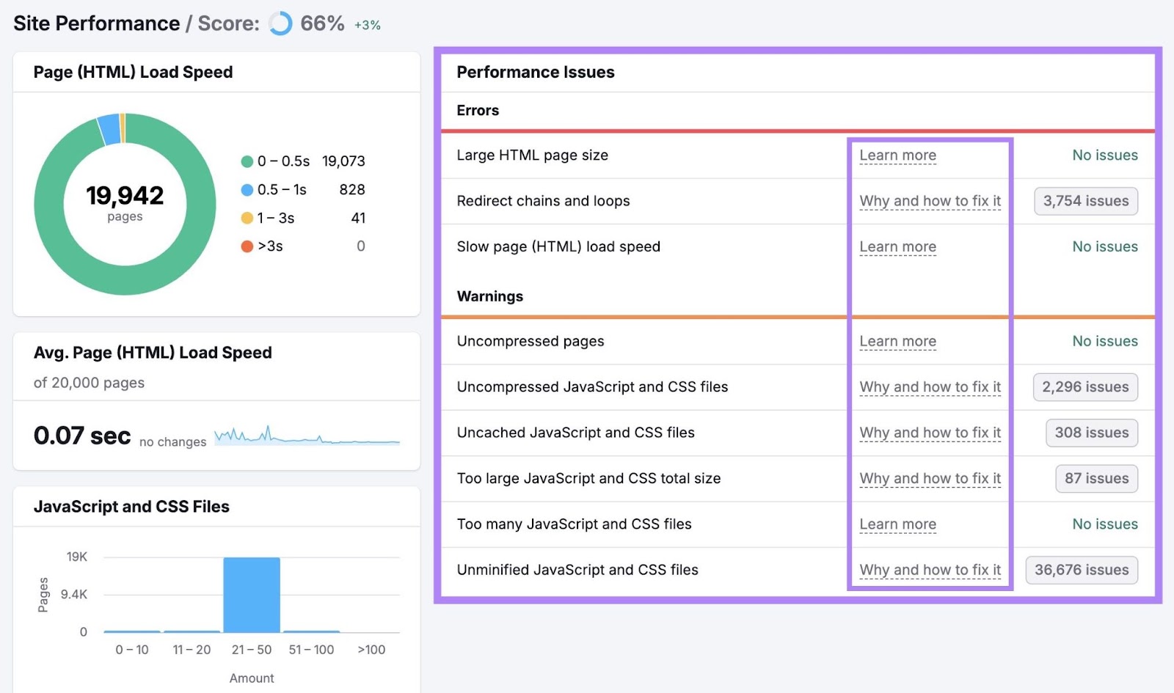Click the 'no changes' text beside 0.07 sec

point(172,442)
